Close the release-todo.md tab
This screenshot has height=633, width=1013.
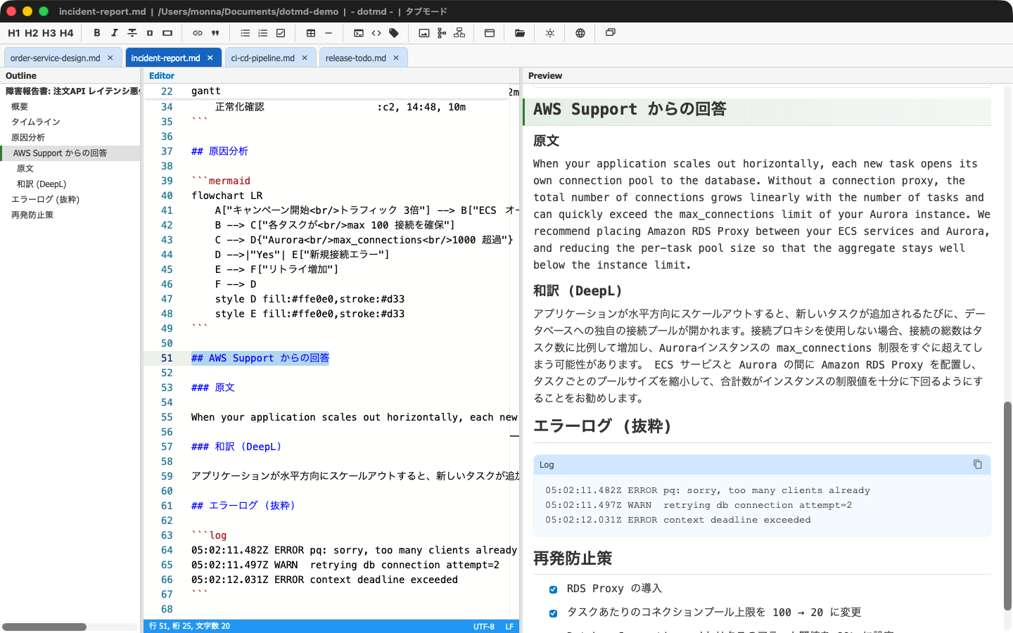pyautogui.click(x=396, y=58)
